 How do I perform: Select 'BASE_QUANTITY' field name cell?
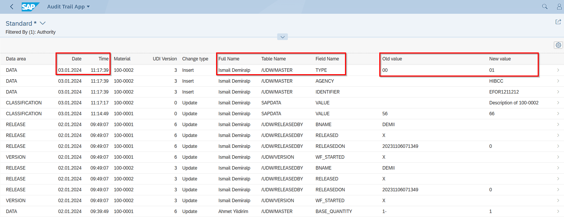pyautogui.click(x=334, y=211)
